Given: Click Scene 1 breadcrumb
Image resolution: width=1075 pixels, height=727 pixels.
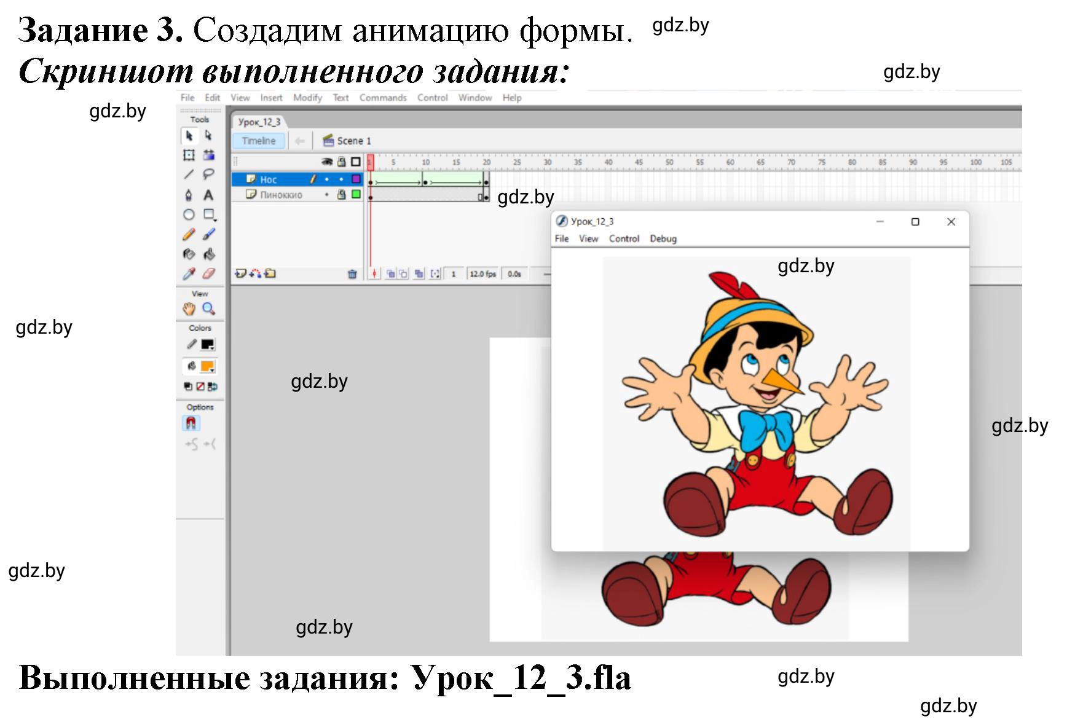Looking at the screenshot, I should coord(347,141).
